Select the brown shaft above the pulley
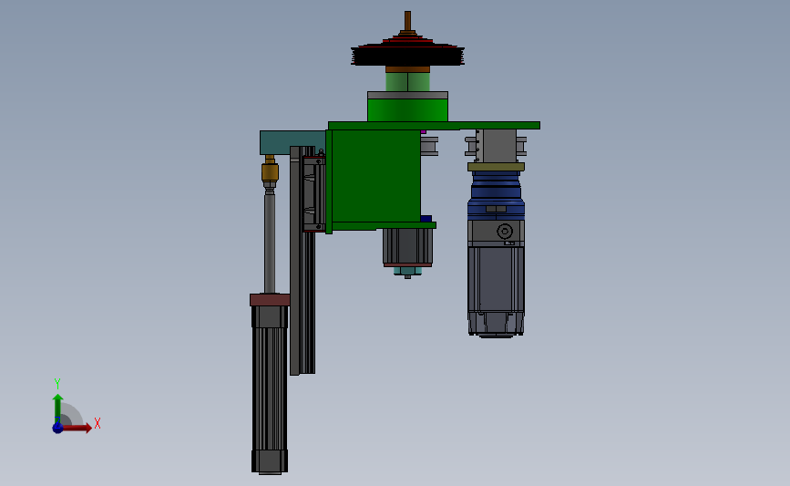This screenshot has width=790, height=486. pos(407,21)
